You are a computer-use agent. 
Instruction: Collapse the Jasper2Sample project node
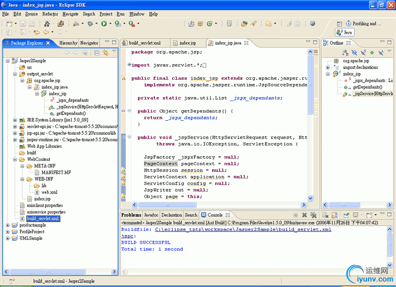click(x=8, y=61)
